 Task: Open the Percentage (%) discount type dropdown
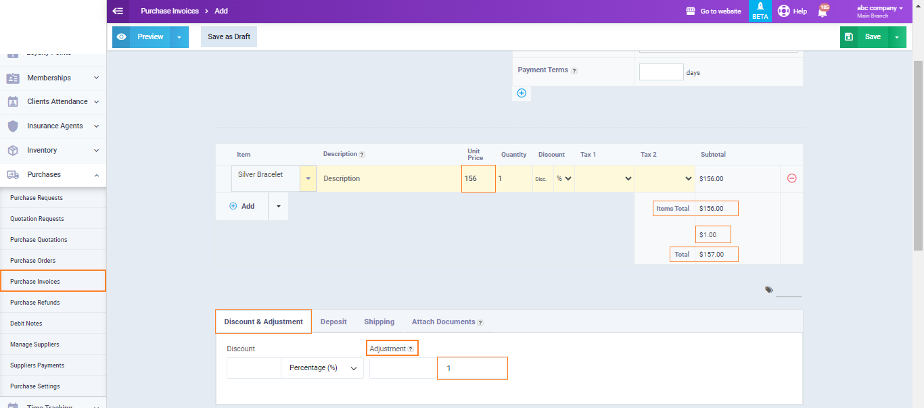click(322, 368)
